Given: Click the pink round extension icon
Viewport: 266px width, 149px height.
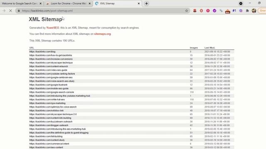Looking at the screenshot, I should coord(208,11).
